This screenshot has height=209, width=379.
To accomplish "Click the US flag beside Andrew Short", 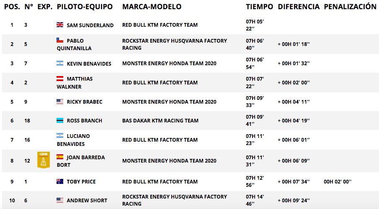I will point(60,200).
